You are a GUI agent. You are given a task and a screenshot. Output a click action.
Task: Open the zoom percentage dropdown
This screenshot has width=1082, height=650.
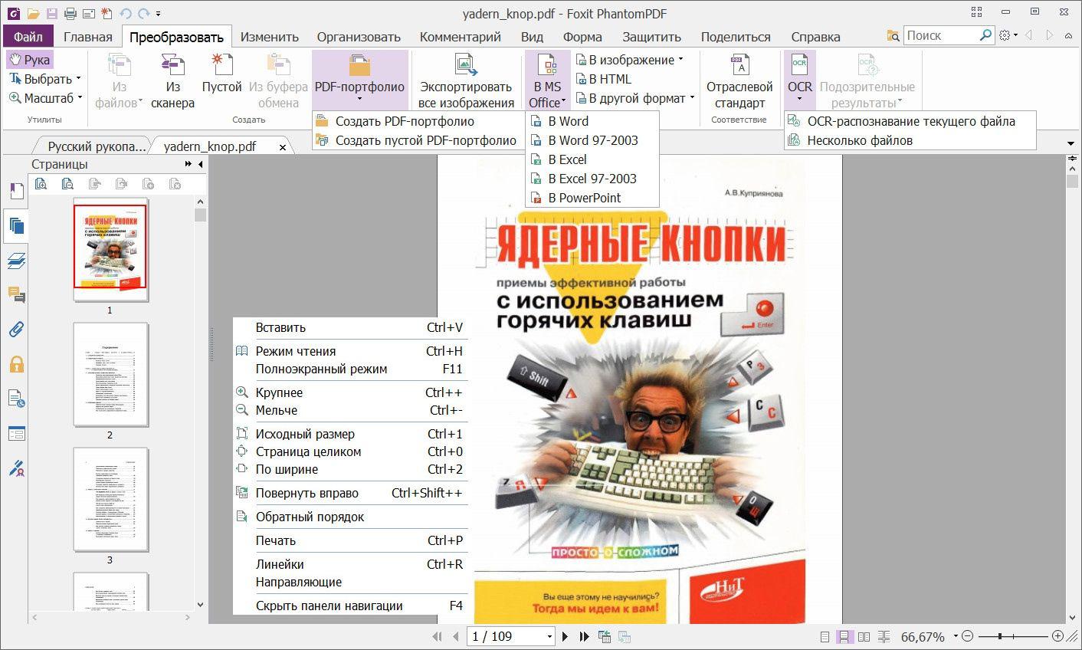pos(955,636)
